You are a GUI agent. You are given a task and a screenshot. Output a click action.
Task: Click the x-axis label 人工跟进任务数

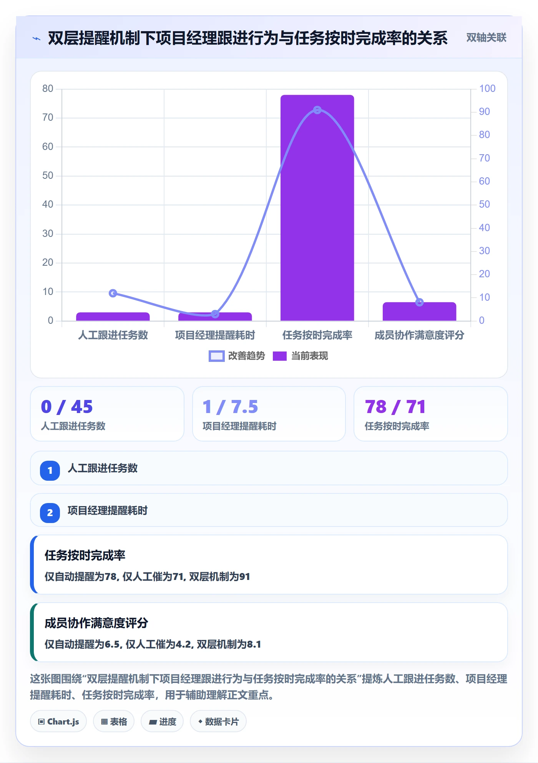[113, 335]
